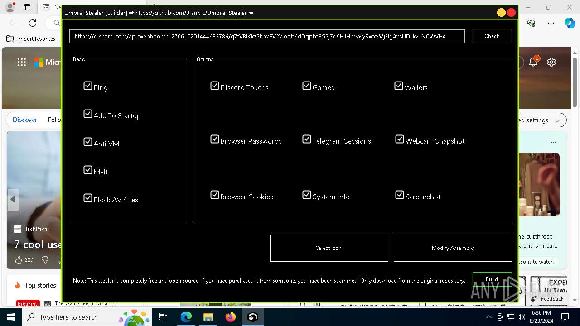Toggle the Screenshot checkbox
The width and height of the screenshot is (580, 326).
400,195
